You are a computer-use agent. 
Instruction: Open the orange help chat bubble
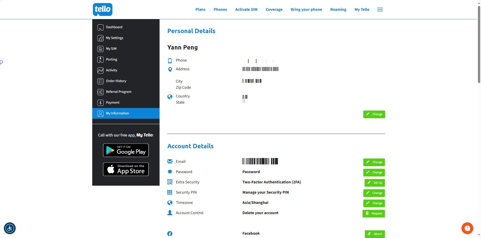(x=467, y=228)
